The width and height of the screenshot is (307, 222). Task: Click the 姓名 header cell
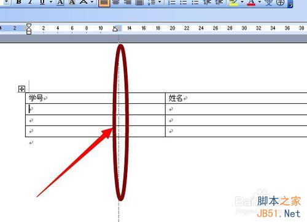click(236, 98)
